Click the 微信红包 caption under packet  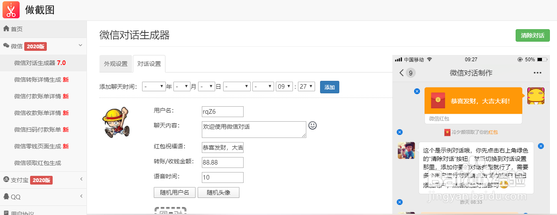(x=439, y=119)
